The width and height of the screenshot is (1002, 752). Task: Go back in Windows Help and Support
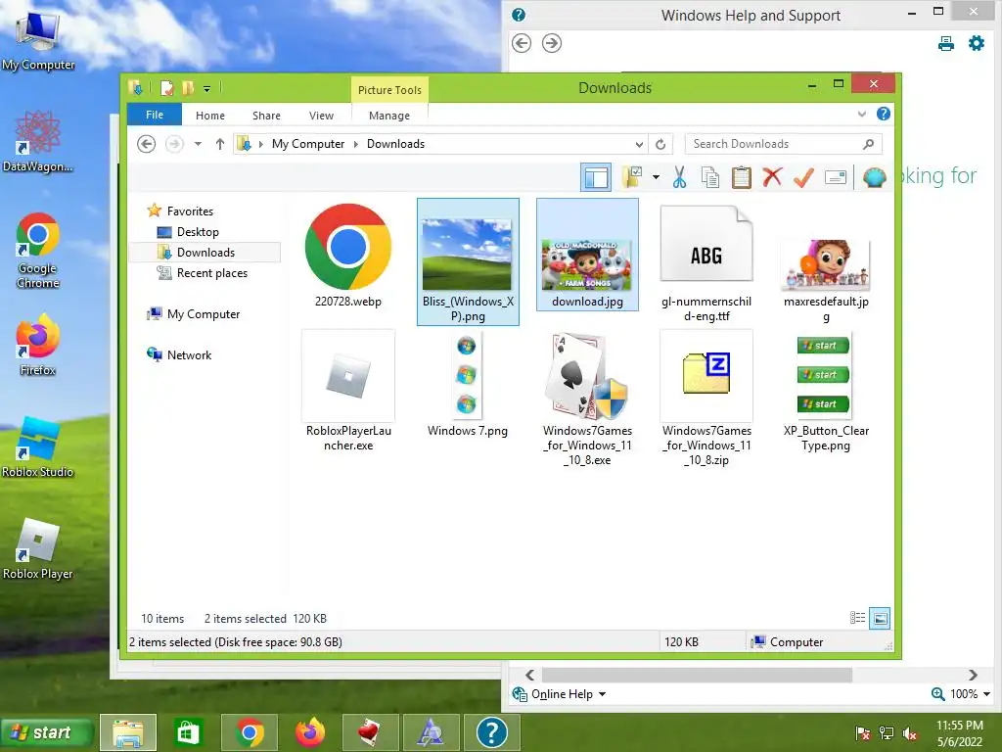pos(522,43)
